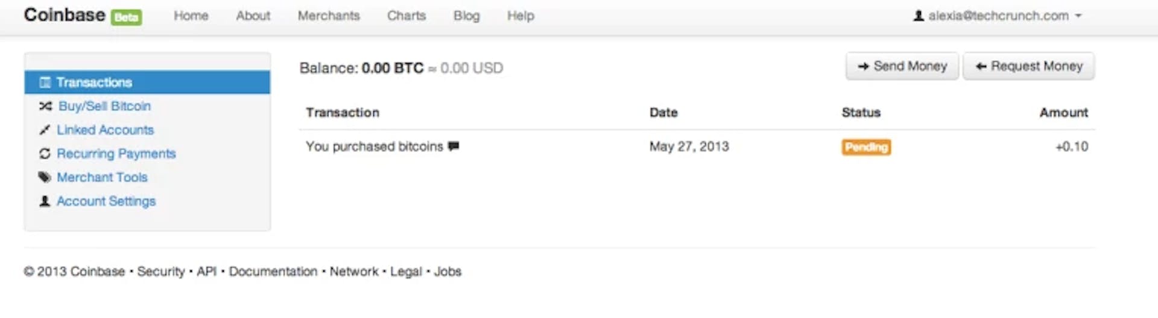Click the shuffle icon beside Buy/Sell Bitcoin
The image size is (1158, 318).
[x=45, y=106]
